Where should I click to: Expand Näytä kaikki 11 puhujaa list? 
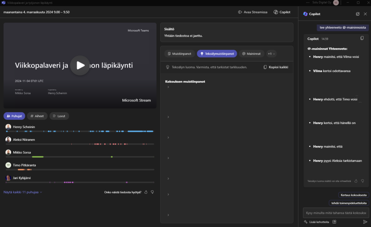pos(23,192)
